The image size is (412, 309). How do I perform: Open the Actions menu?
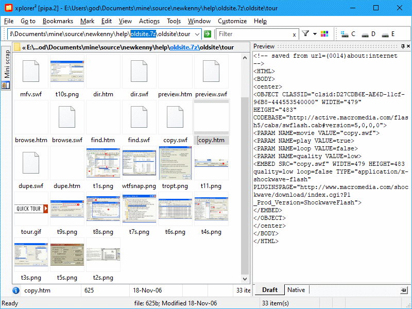149,21
